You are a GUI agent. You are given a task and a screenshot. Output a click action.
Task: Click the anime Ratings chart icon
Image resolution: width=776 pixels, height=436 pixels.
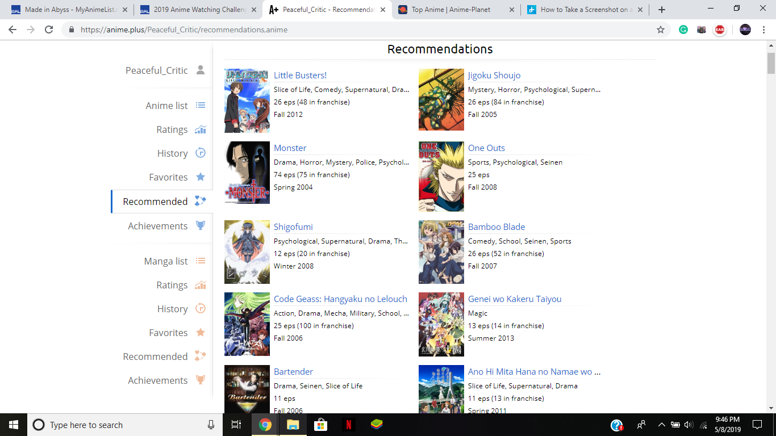click(200, 129)
